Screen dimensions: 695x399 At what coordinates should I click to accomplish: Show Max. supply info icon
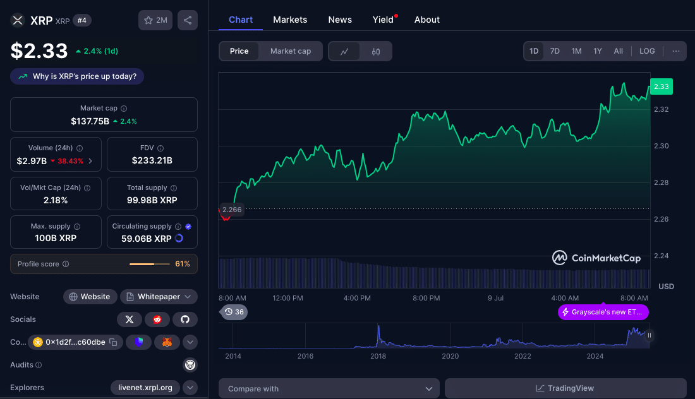(77, 227)
